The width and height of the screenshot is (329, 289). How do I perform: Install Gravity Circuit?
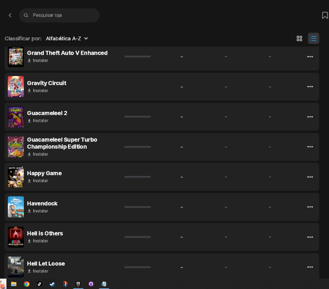coord(38,90)
